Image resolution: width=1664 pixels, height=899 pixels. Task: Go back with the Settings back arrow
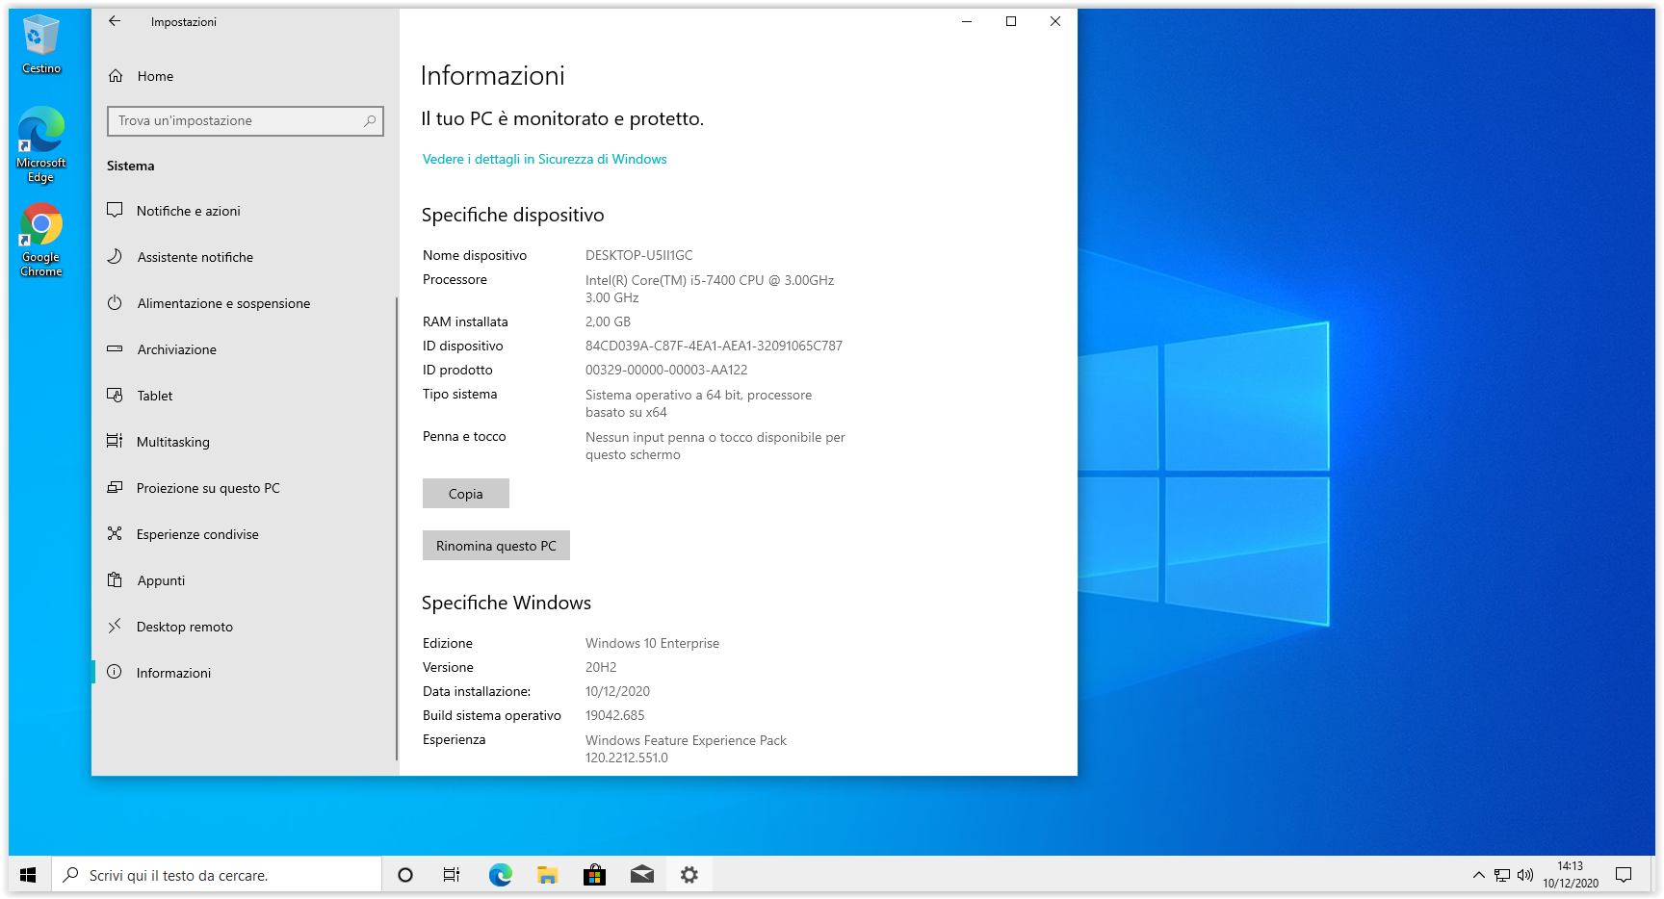[x=115, y=21]
